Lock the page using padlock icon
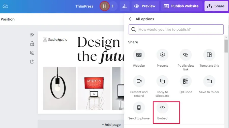 32,44
